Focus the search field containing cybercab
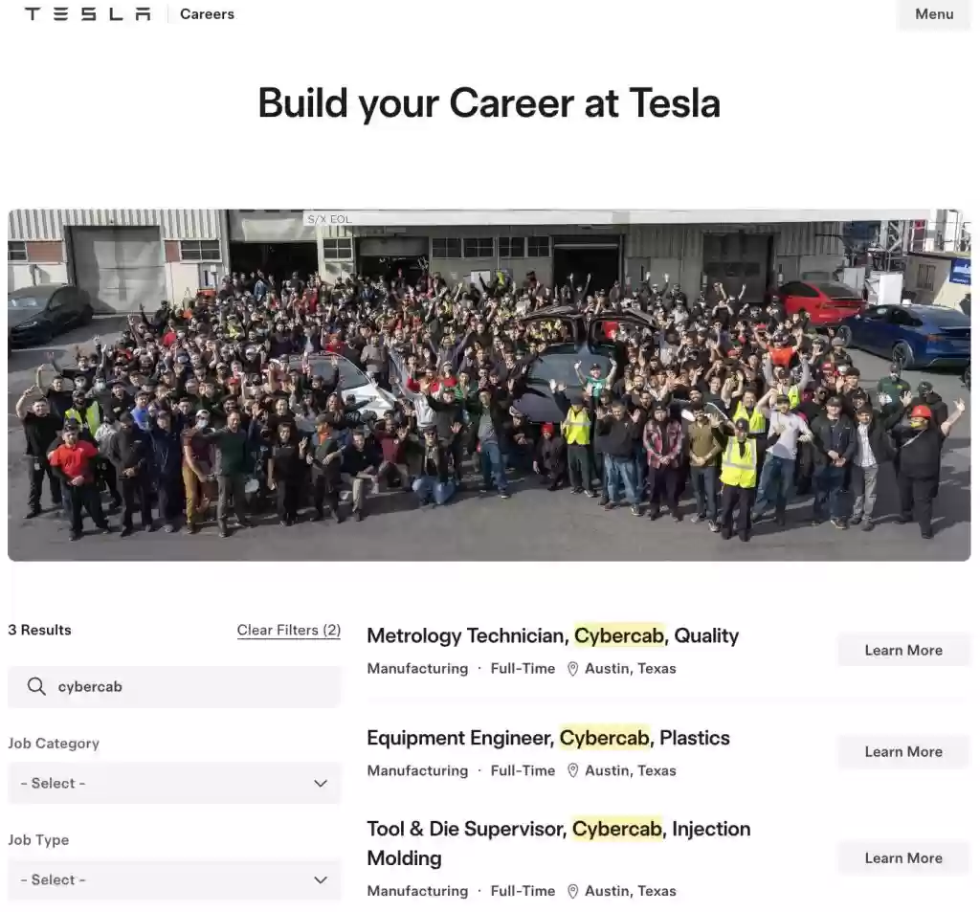Viewport: 980px width, 912px height. [191, 687]
